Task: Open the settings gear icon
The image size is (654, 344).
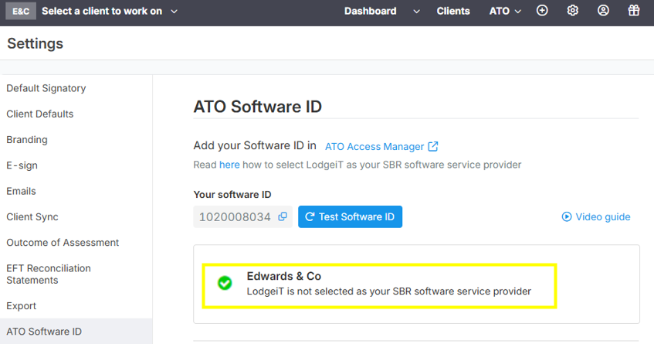Action: [572, 11]
